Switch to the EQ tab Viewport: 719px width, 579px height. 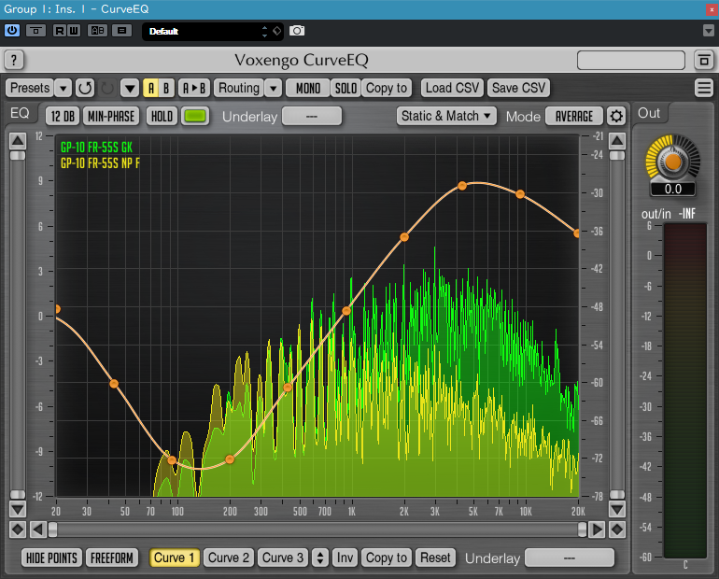[x=20, y=113]
